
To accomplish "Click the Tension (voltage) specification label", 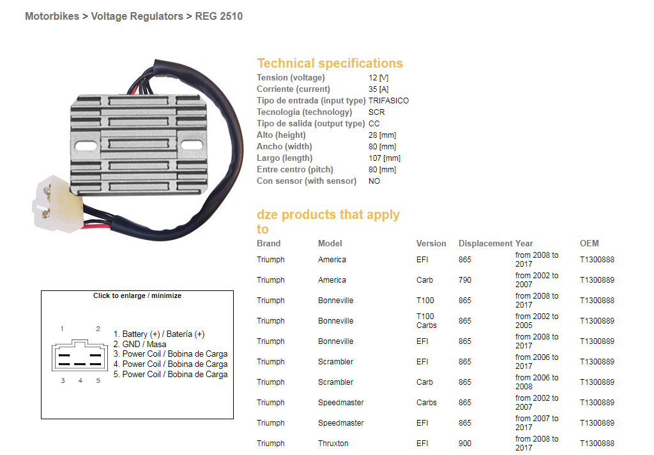I will 291,78.
